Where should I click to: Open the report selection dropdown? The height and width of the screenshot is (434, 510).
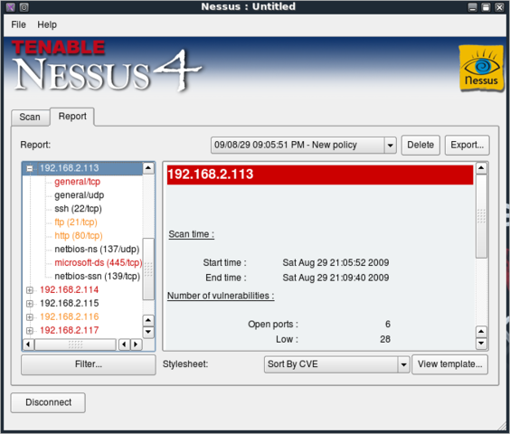tap(390, 145)
